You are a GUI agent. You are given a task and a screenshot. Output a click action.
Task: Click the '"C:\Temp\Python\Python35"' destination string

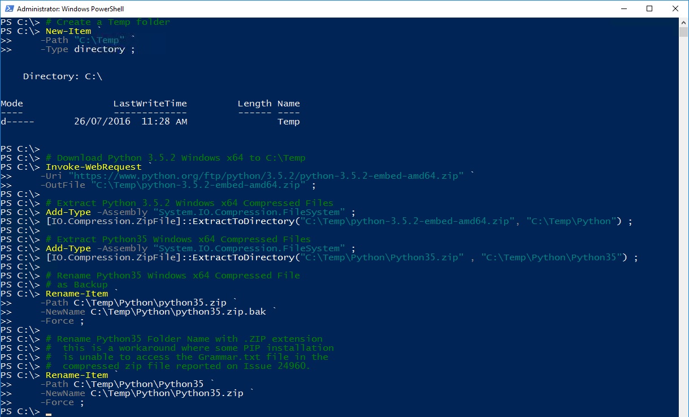(552, 257)
